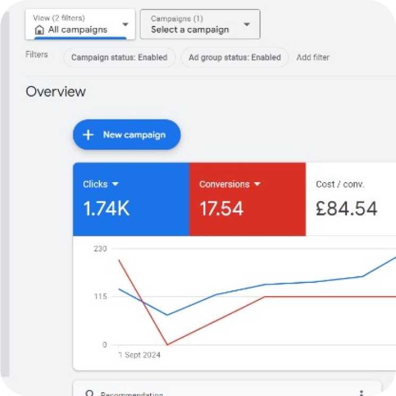
Task: Select the red Conversions metric card
Action: (247, 199)
